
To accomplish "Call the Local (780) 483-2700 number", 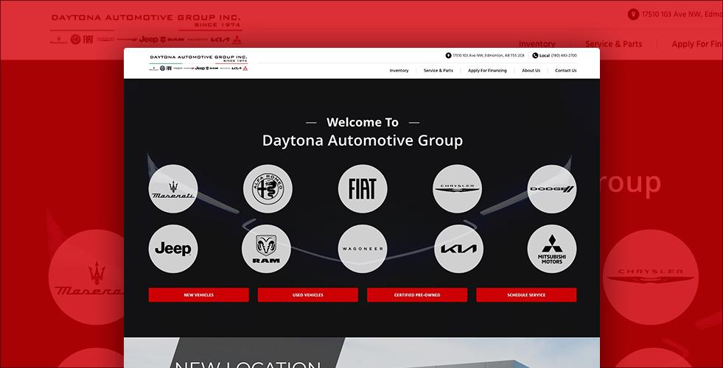I will point(558,55).
